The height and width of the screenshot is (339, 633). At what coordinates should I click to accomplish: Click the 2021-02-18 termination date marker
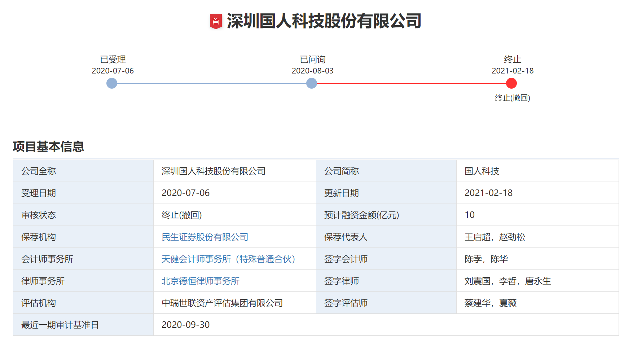513,71
